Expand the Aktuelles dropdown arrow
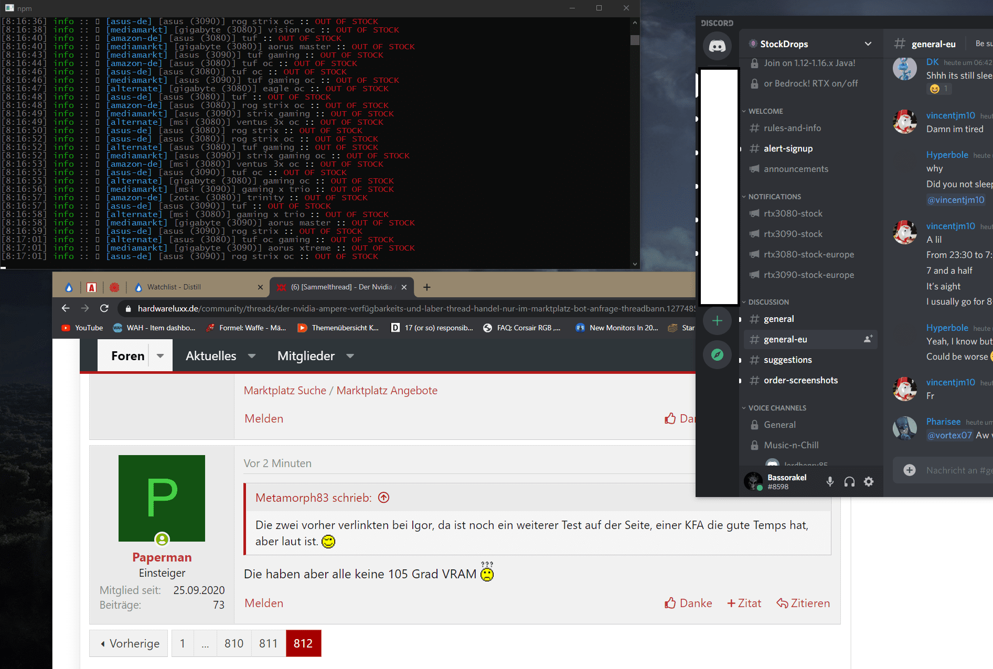Screen dimensions: 993x669 click(x=252, y=356)
